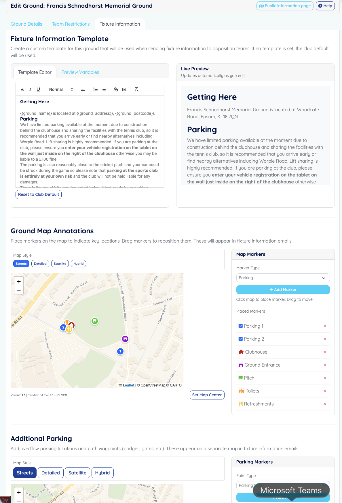Click the Getting Here heading in live preview

(x=212, y=97)
